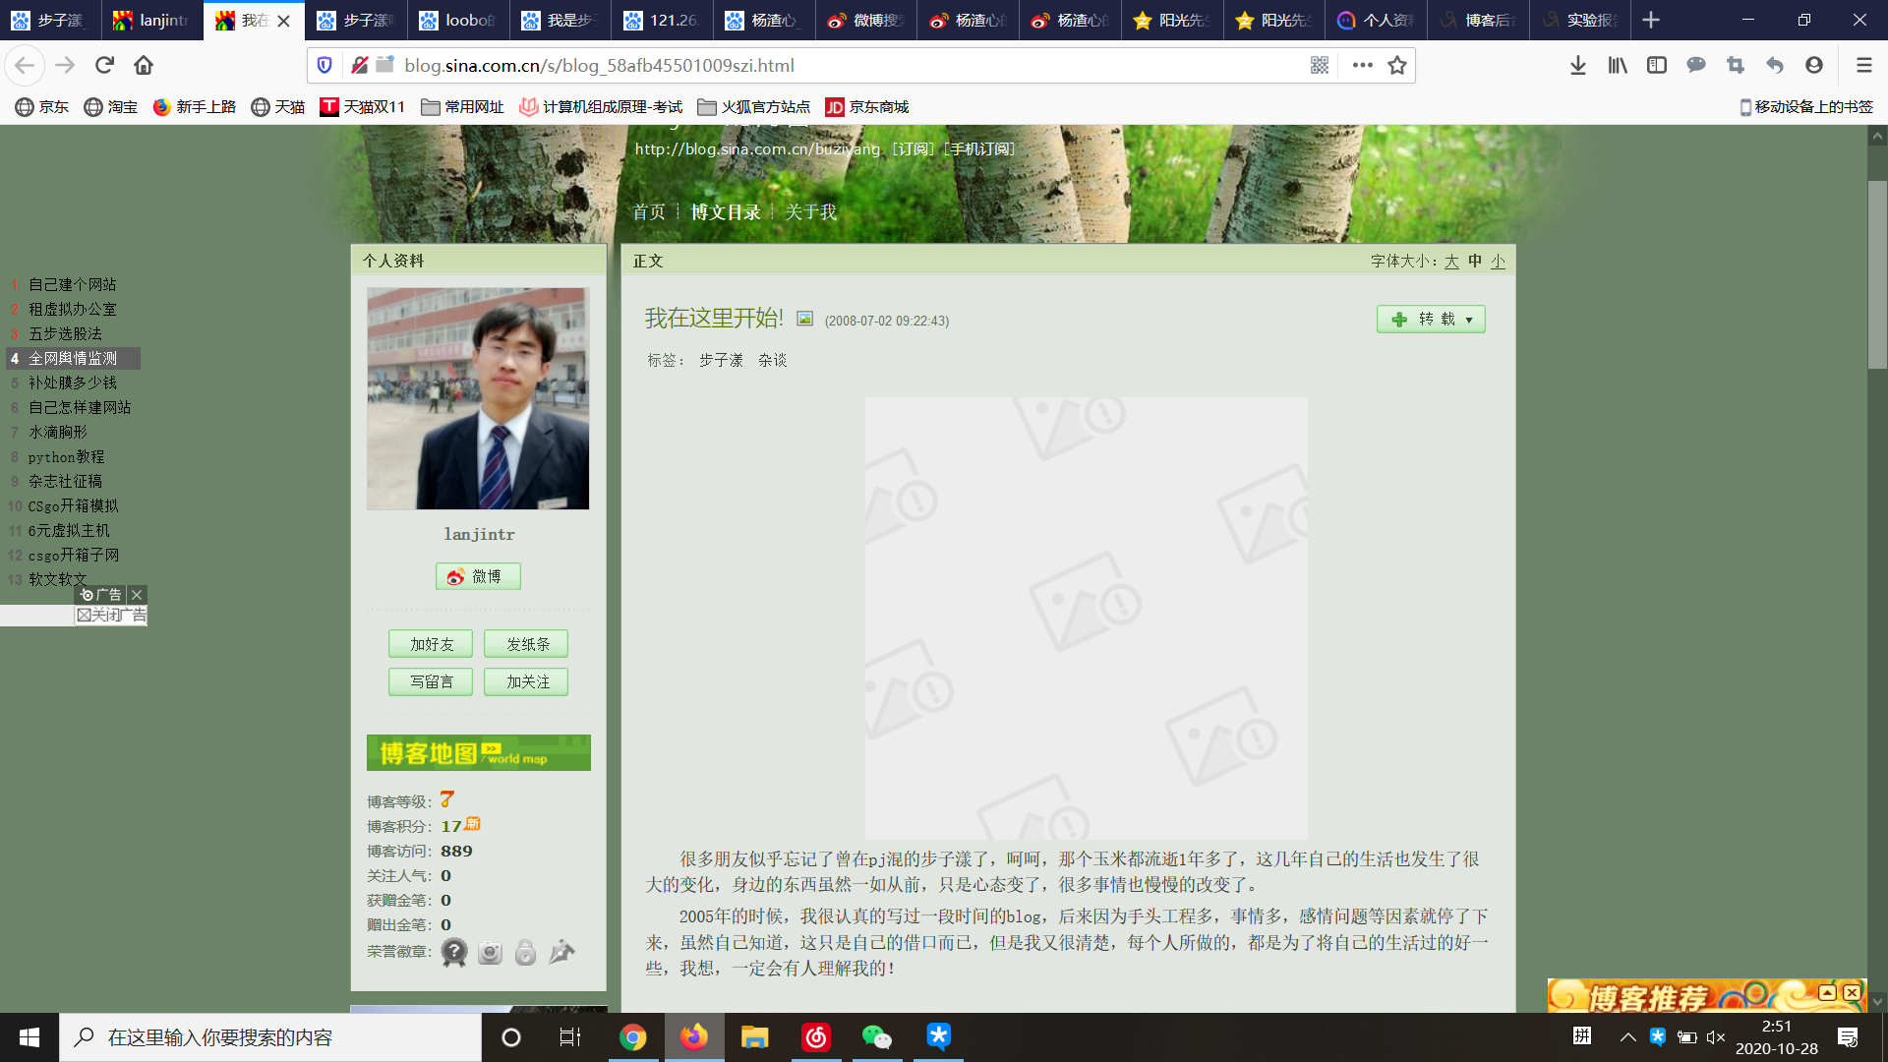Open the Firefox downloads arrow icon
Viewport: 1888px width, 1062px height.
tap(1577, 65)
